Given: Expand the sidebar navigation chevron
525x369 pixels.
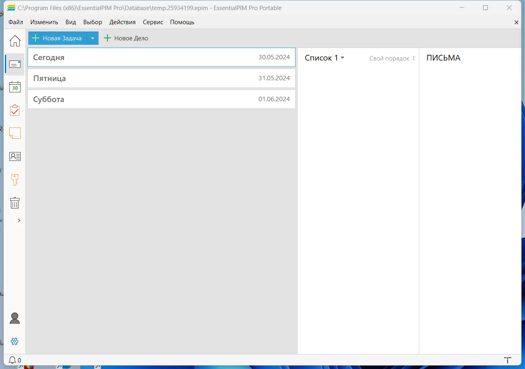Looking at the screenshot, I should point(19,220).
